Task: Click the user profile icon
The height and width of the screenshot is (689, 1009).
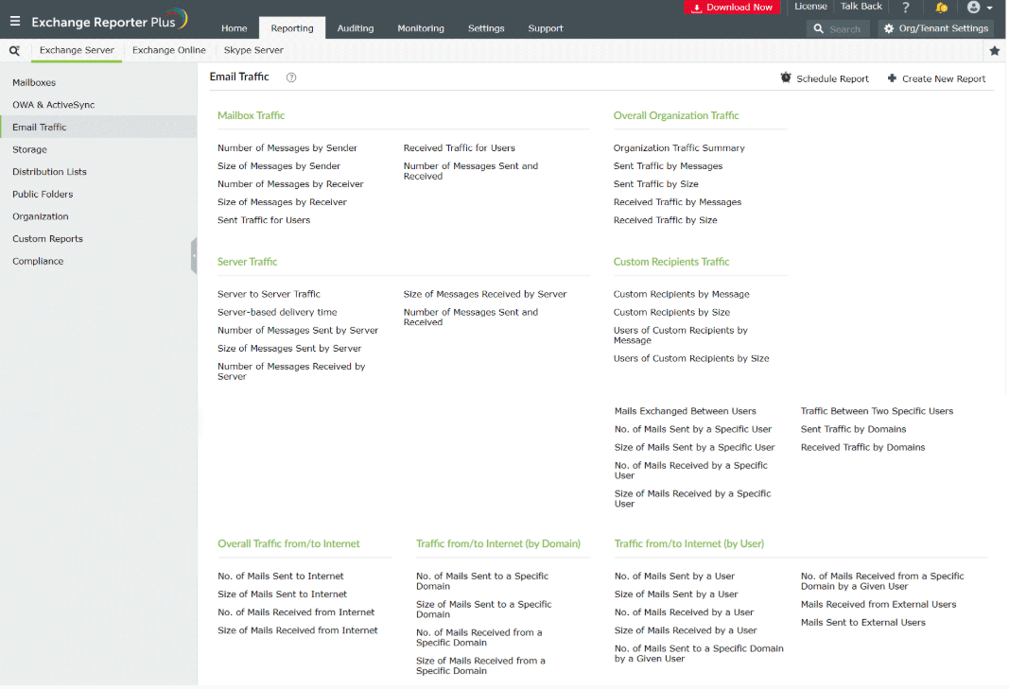Action: coord(973,8)
